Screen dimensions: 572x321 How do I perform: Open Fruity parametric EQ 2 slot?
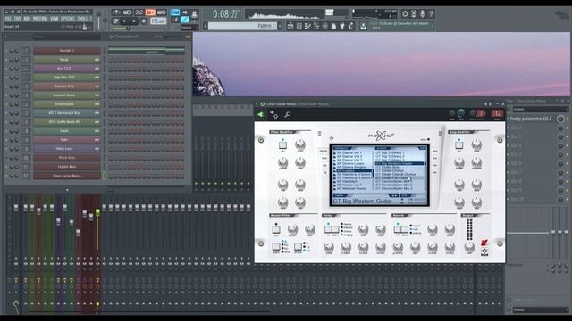(x=530, y=119)
